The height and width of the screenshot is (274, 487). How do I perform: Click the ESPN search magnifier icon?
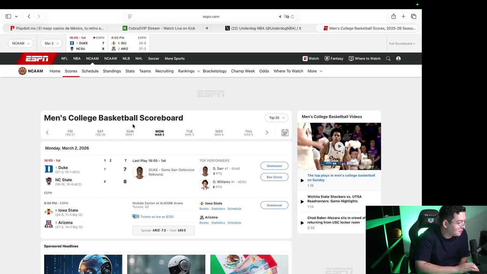click(388, 59)
